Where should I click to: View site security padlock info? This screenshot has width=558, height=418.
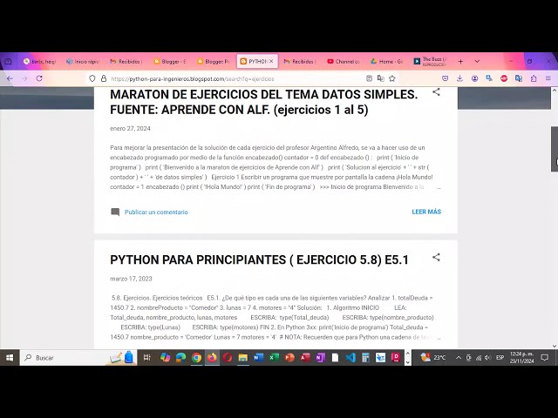pos(104,78)
